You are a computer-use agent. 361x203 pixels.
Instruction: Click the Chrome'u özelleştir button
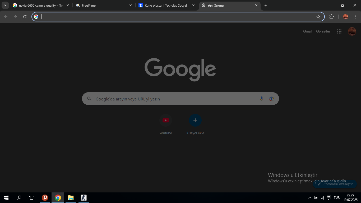pyautogui.click(x=335, y=184)
